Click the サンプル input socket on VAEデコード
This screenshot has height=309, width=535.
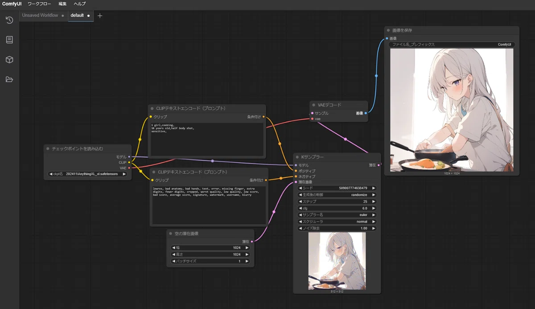click(x=312, y=113)
